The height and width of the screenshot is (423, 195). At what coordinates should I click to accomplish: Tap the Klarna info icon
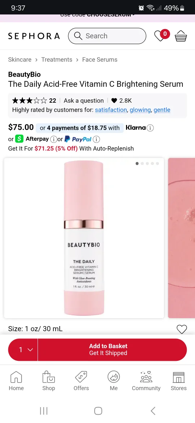coord(150,128)
